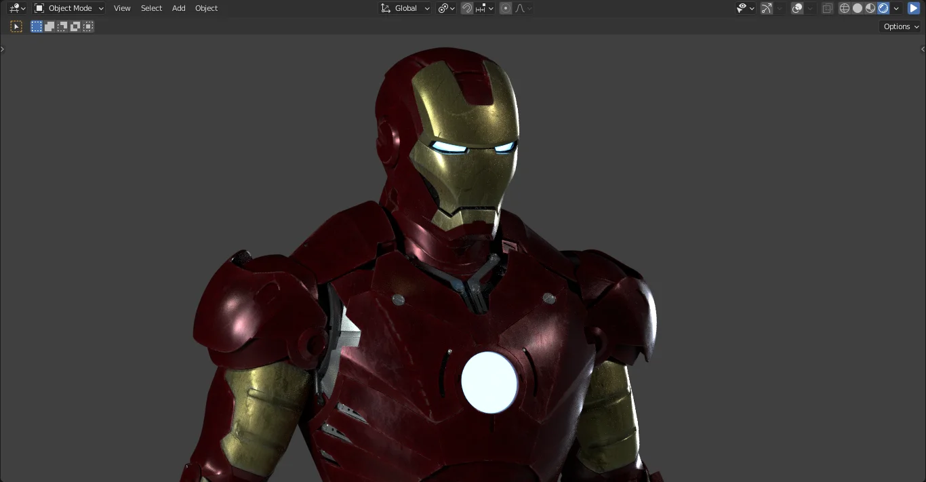The height and width of the screenshot is (482, 926).
Task: Open the editor type selector icon
Action: coord(15,8)
